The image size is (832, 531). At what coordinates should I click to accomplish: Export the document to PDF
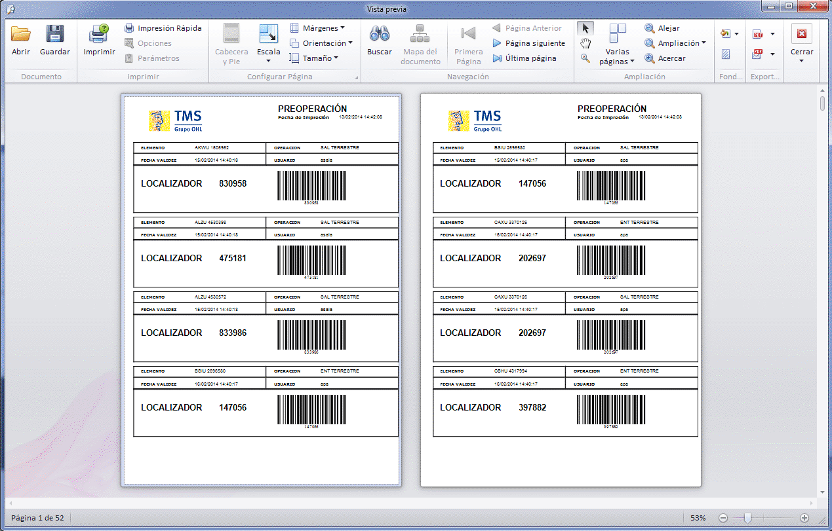coord(758,34)
